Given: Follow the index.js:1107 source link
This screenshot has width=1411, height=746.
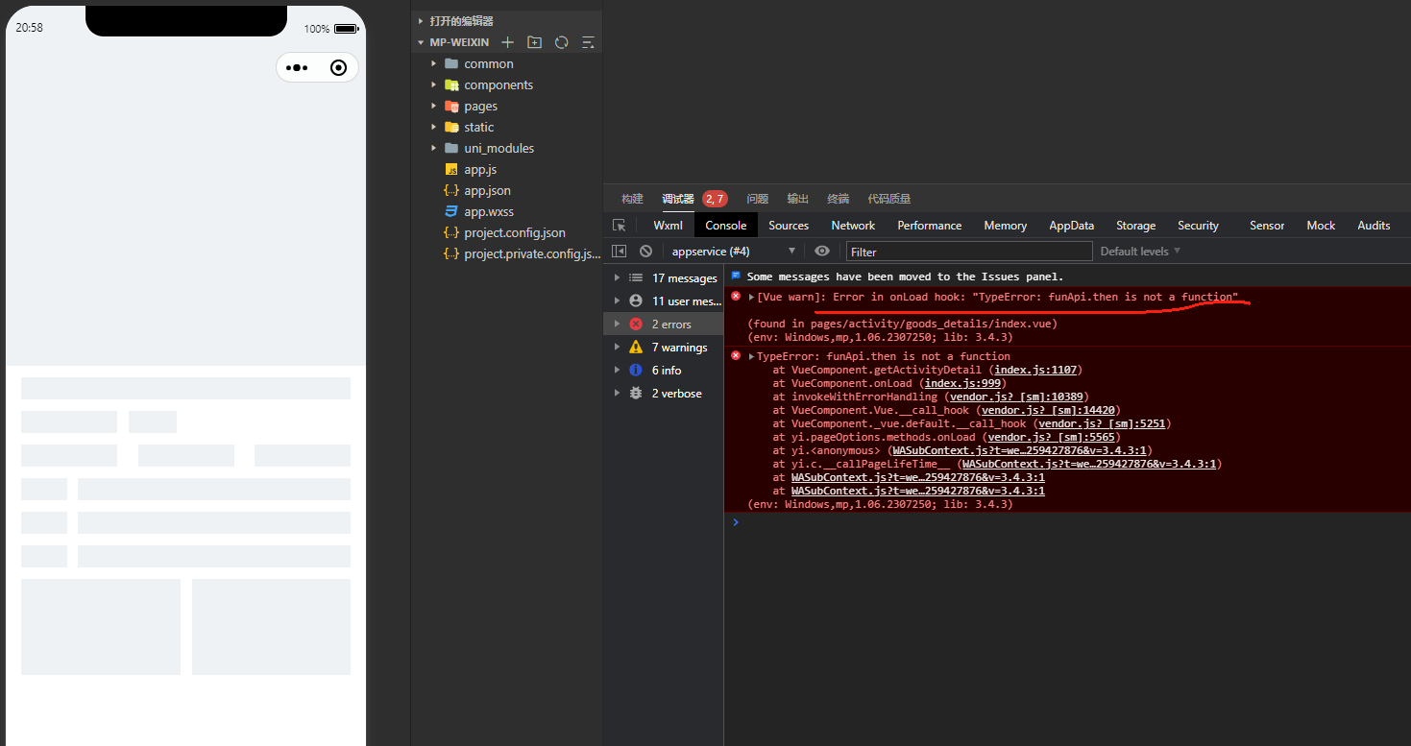Looking at the screenshot, I should coord(1036,370).
